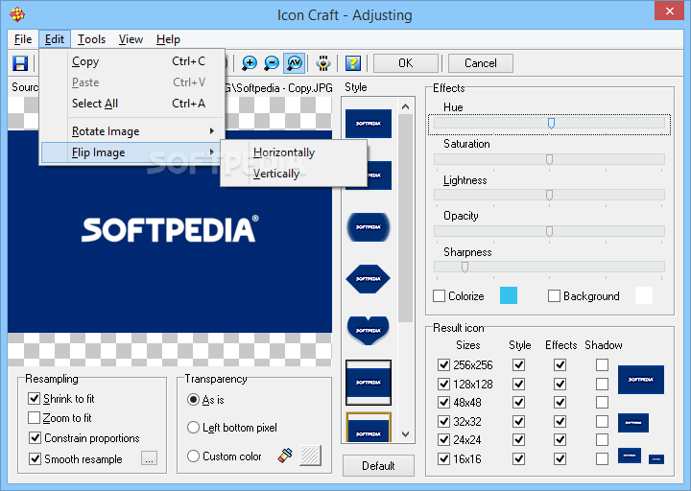Click the Save floppy disk icon
The height and width of the screenshot is (491, 691).
[x=20, y=63]
